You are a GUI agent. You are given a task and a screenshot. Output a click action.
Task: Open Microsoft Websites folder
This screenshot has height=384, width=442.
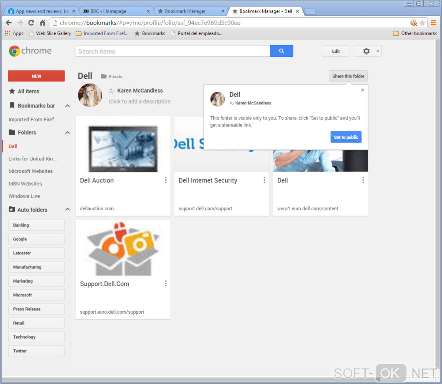30,171
